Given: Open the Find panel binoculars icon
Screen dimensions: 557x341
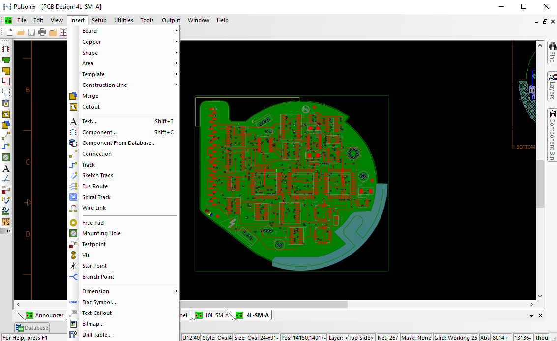Looking at the screenshot, I should click(553, 52).
